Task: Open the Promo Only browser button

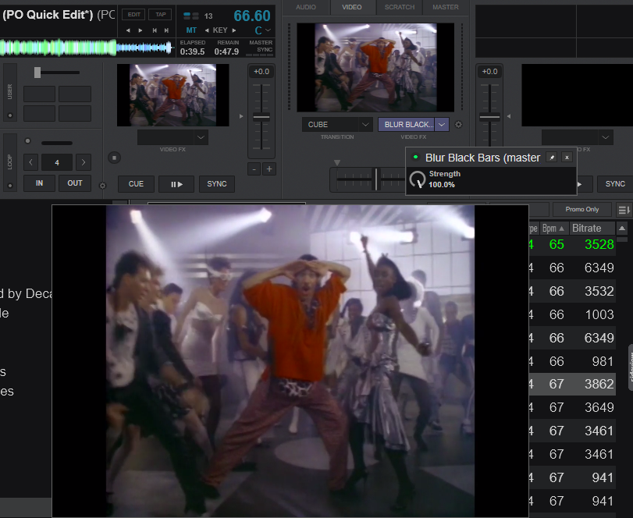Action: click(x=581, y=209)
